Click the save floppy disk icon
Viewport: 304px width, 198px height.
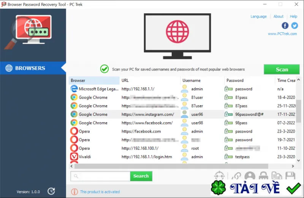(x=290, y=176)
